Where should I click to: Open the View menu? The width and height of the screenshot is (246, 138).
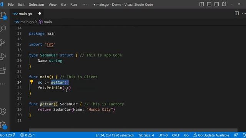52,5
